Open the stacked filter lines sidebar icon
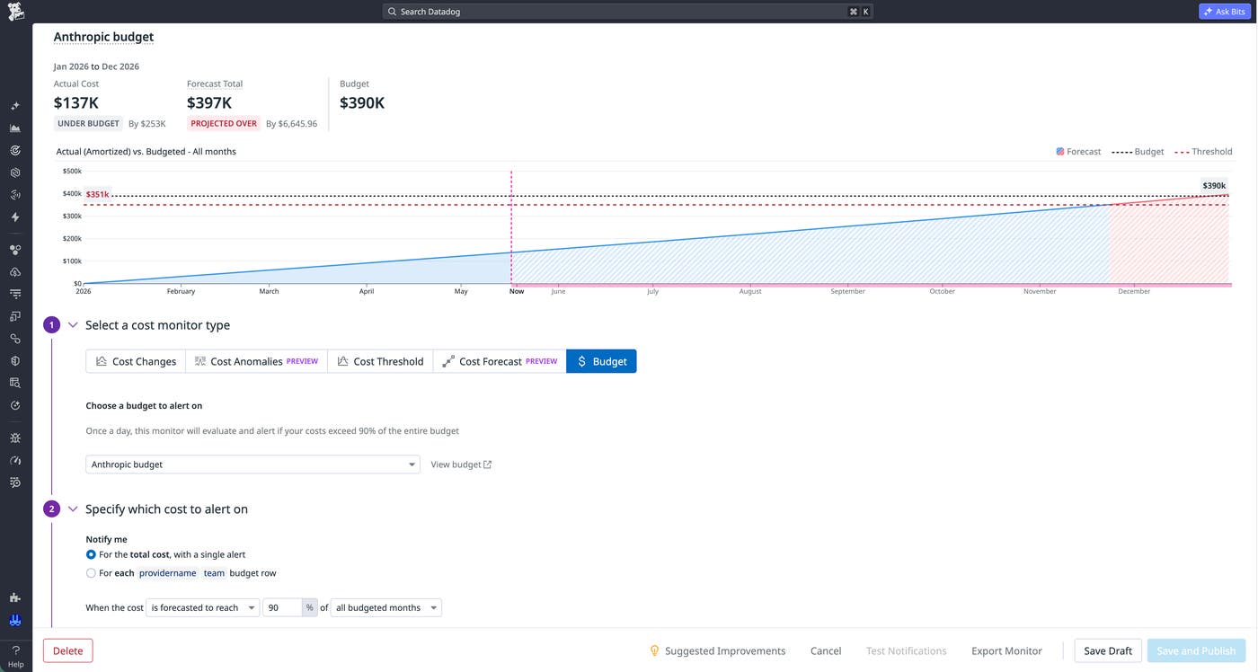 pyautogui.click(x=15, y=294)
